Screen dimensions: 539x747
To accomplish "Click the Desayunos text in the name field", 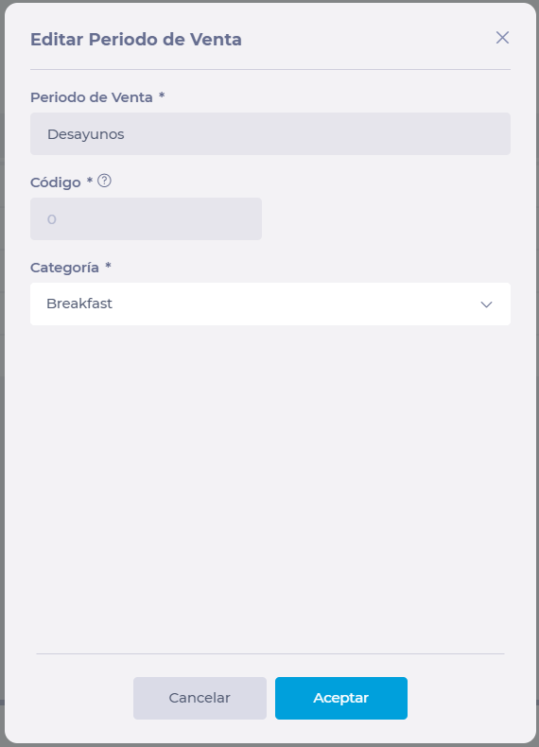I will pos(86,134).
